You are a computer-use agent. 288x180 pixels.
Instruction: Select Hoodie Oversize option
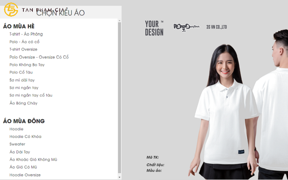tap(25, 175)
